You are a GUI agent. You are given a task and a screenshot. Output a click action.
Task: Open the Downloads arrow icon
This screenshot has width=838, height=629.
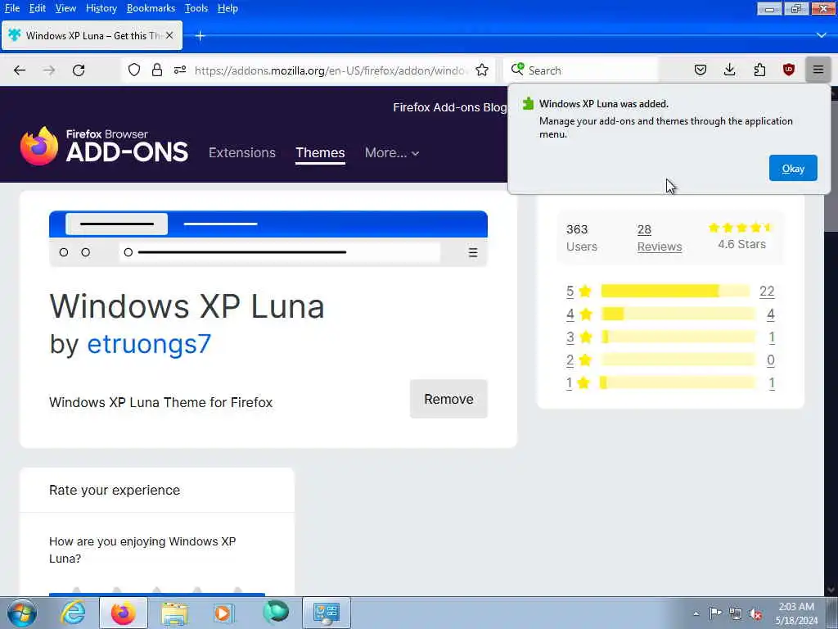729,70
